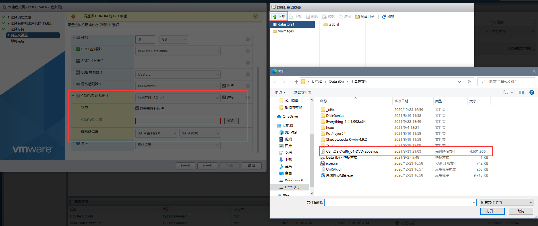The width and height of the screenshot is (538, 226).
Task: Open the 数据存储 ISO 文件 dropdown
Action: tap(178, 98)
